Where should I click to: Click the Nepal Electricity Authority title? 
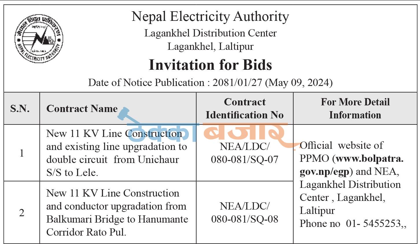pyautogui.click(x=210, y=16)
